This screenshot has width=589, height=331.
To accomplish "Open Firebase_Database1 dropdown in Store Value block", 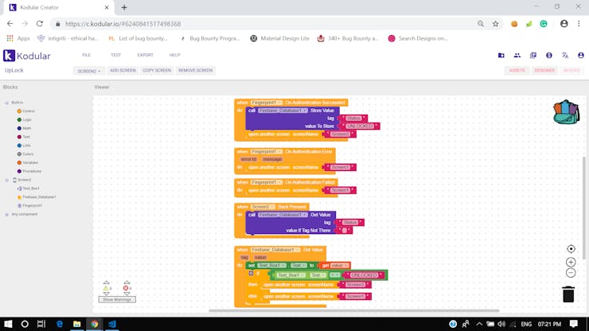I will 283,111.
